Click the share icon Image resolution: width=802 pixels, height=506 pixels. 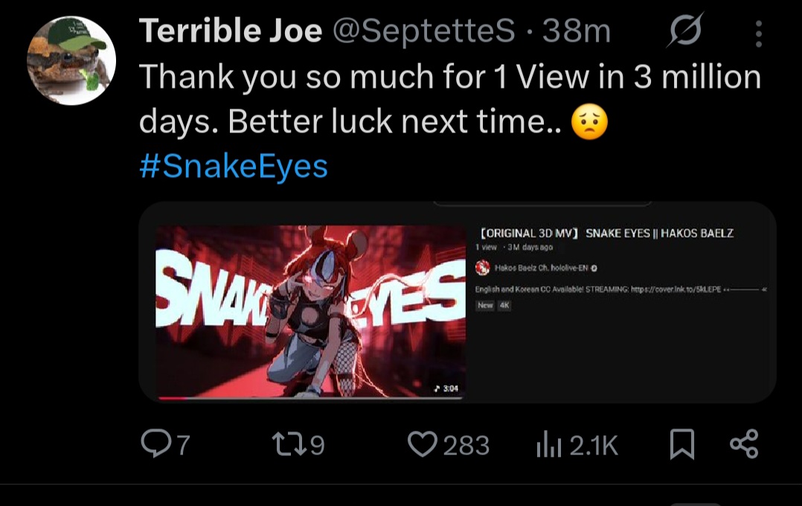click(744, 444)
